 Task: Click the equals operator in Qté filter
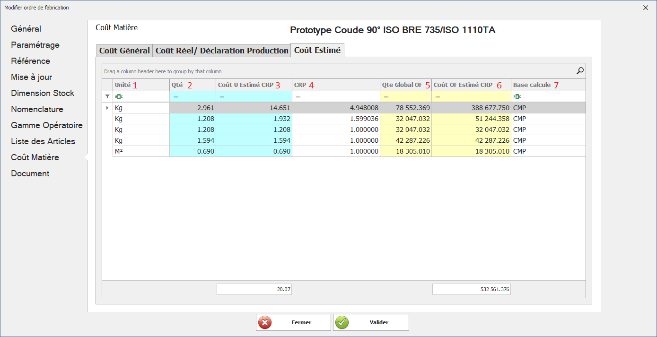pos(175,96)
